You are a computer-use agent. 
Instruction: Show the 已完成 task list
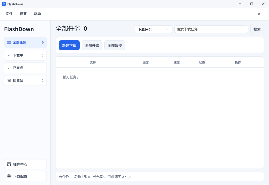(x=25, y=68)
